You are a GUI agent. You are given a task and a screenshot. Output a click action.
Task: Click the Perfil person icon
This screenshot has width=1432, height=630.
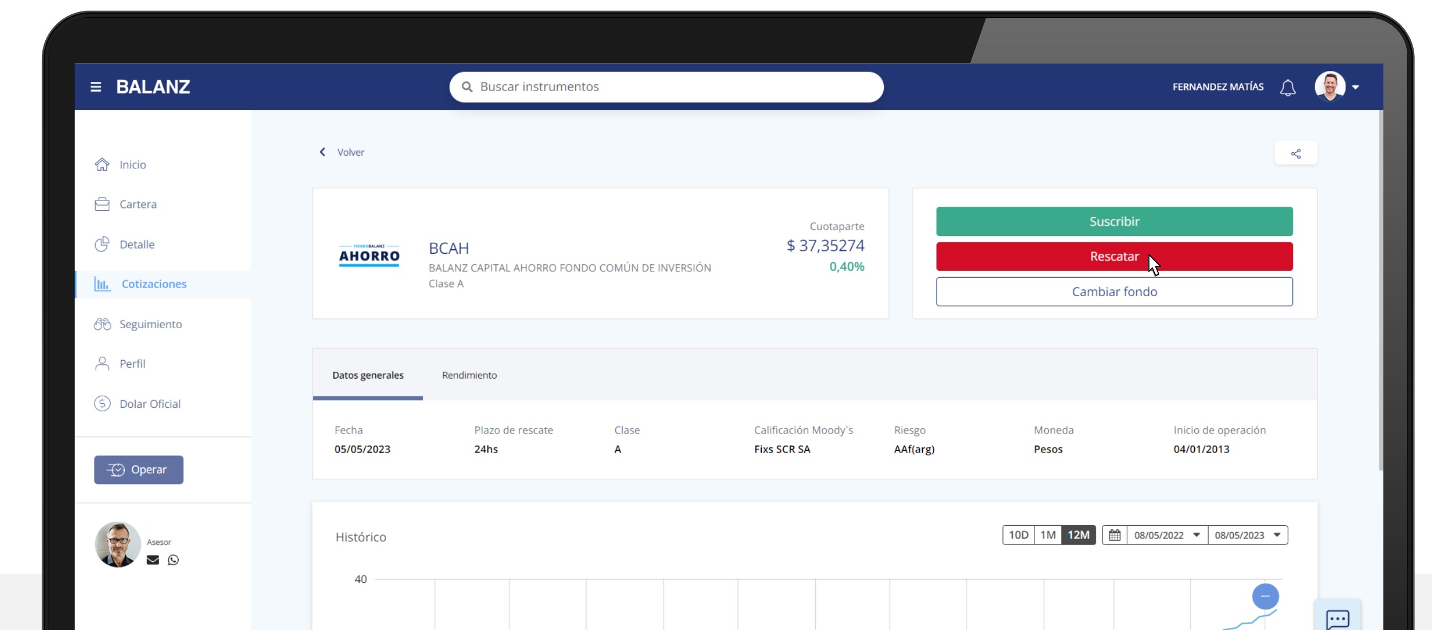[x=102, y=364]
